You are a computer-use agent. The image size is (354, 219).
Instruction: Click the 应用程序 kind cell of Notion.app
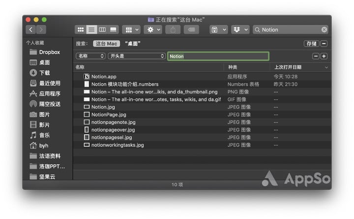237,77
